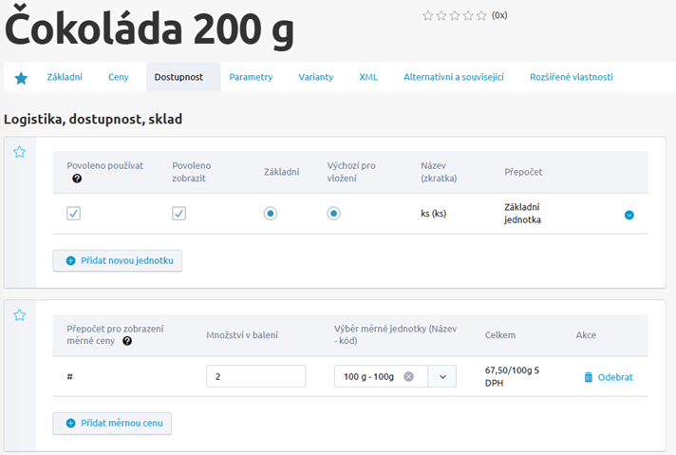Click the first rating star

point(427,15)
